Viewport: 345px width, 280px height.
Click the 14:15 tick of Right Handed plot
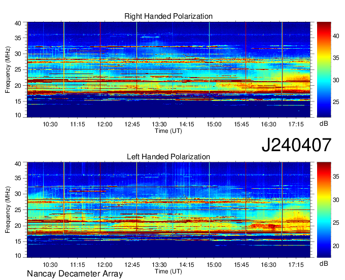(187, 124)
